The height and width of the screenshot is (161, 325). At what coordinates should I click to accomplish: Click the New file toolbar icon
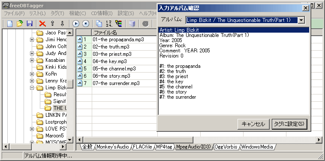click(x=10, y=24)
